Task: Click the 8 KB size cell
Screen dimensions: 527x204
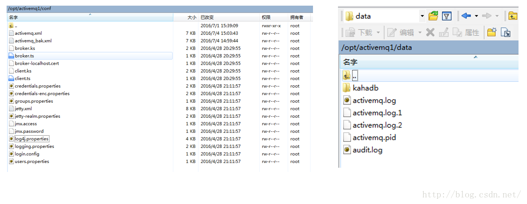Action: coord(190,108)
